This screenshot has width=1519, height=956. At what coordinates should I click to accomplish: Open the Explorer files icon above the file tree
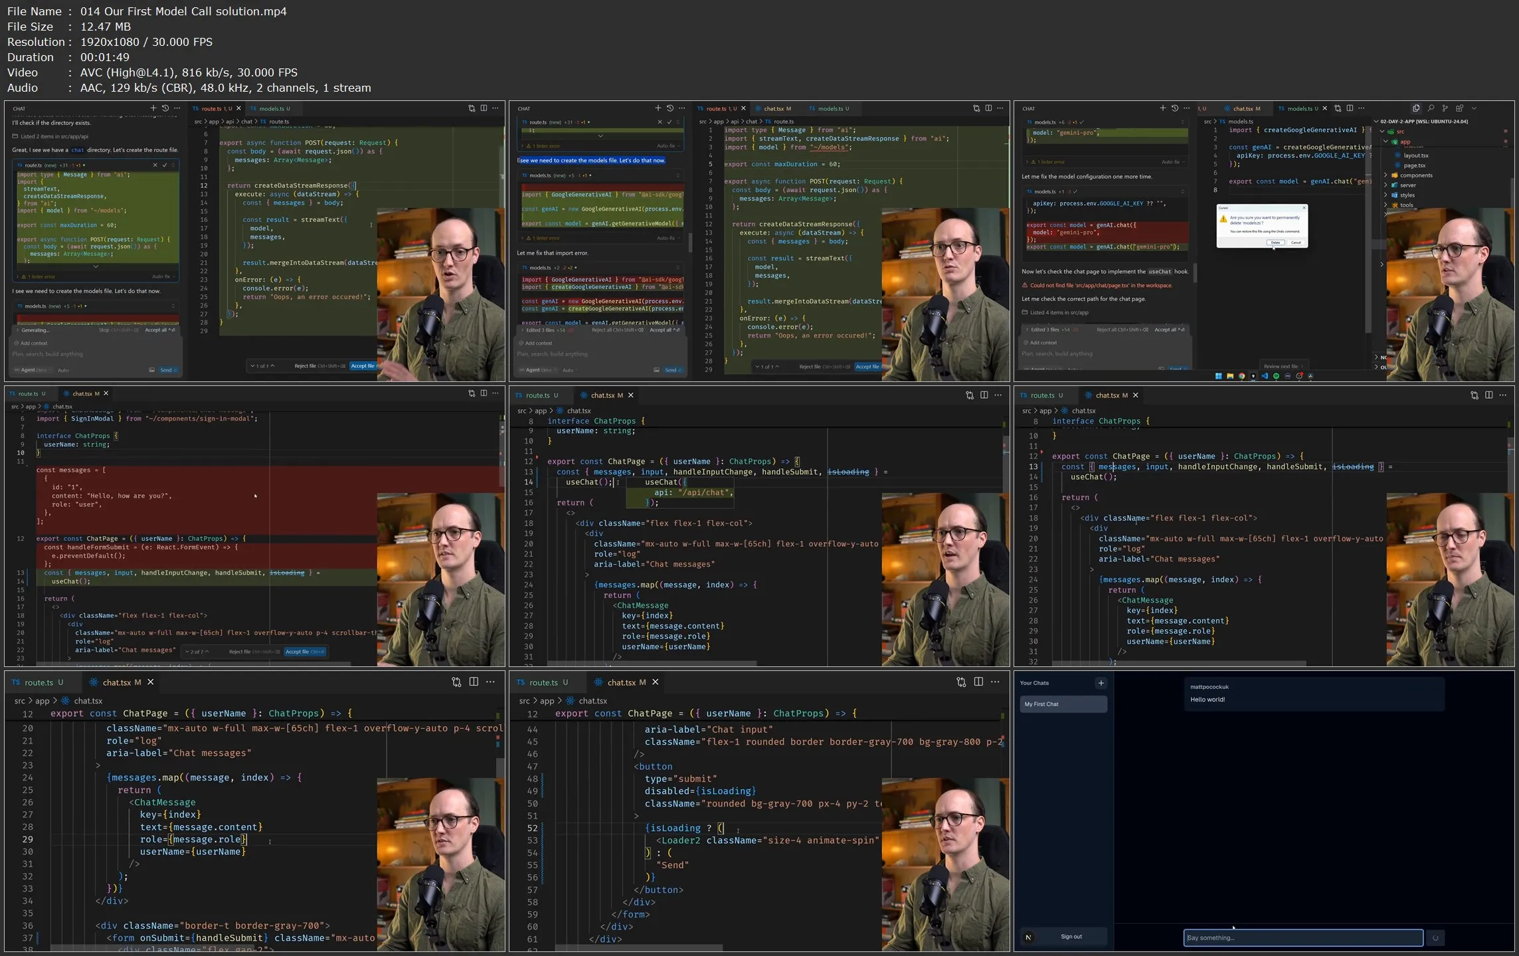[1416, 108]
